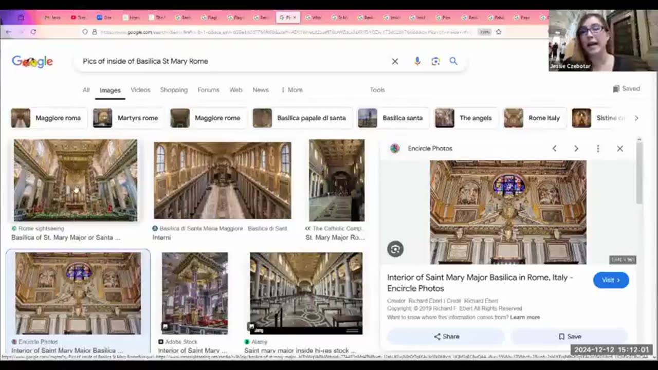
Task: Visit the Encircle Photos source page
Action: [611, 280]
